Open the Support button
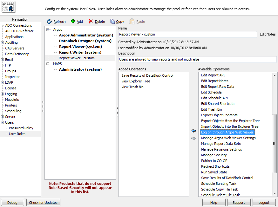This screenshot has height=207, width=278. (x=238, y=203)
